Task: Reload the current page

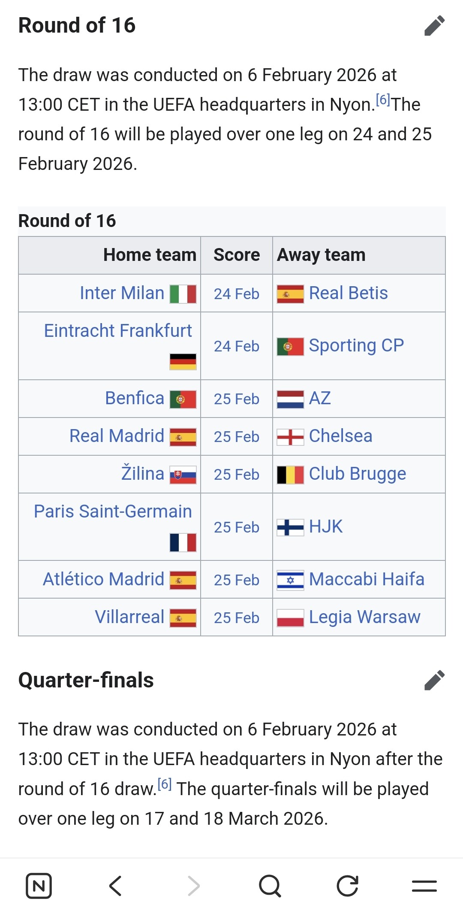Action: coord(347,886)
